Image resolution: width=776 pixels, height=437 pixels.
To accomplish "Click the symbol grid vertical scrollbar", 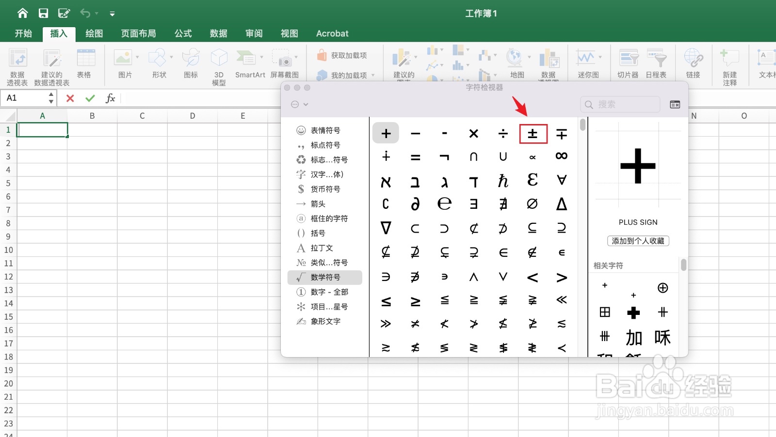I will point(582,125).
